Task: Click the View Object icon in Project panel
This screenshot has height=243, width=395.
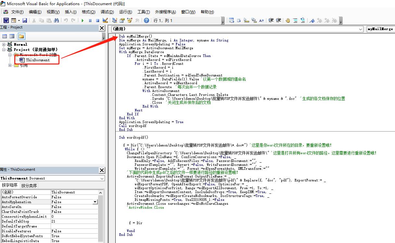Action: point(12,36)
